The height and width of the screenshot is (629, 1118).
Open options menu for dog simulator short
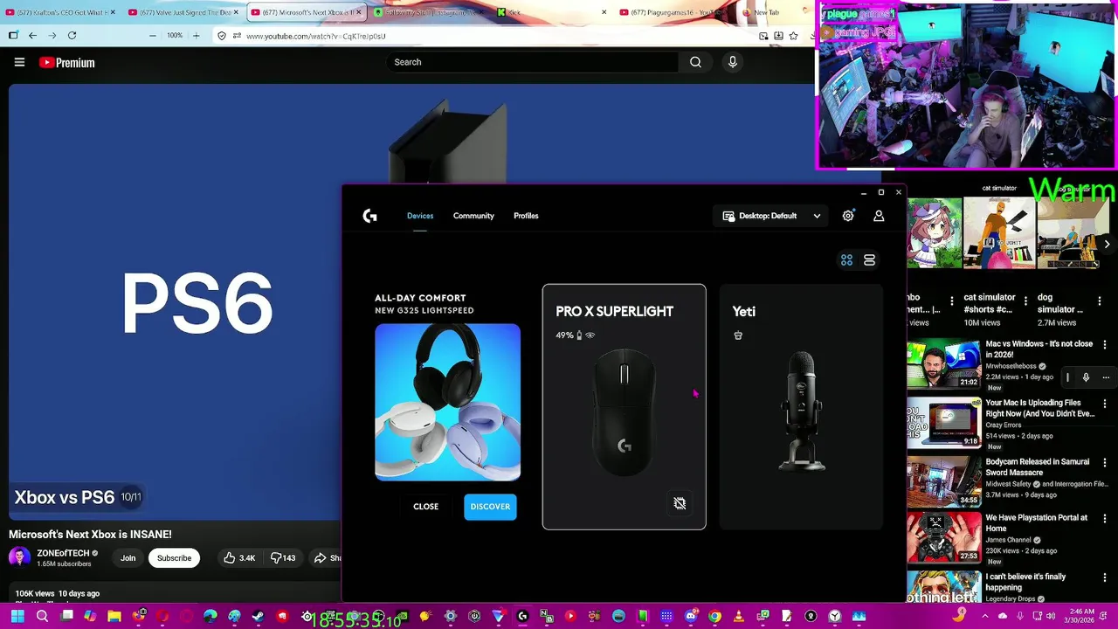click(x=1099, y=301)
